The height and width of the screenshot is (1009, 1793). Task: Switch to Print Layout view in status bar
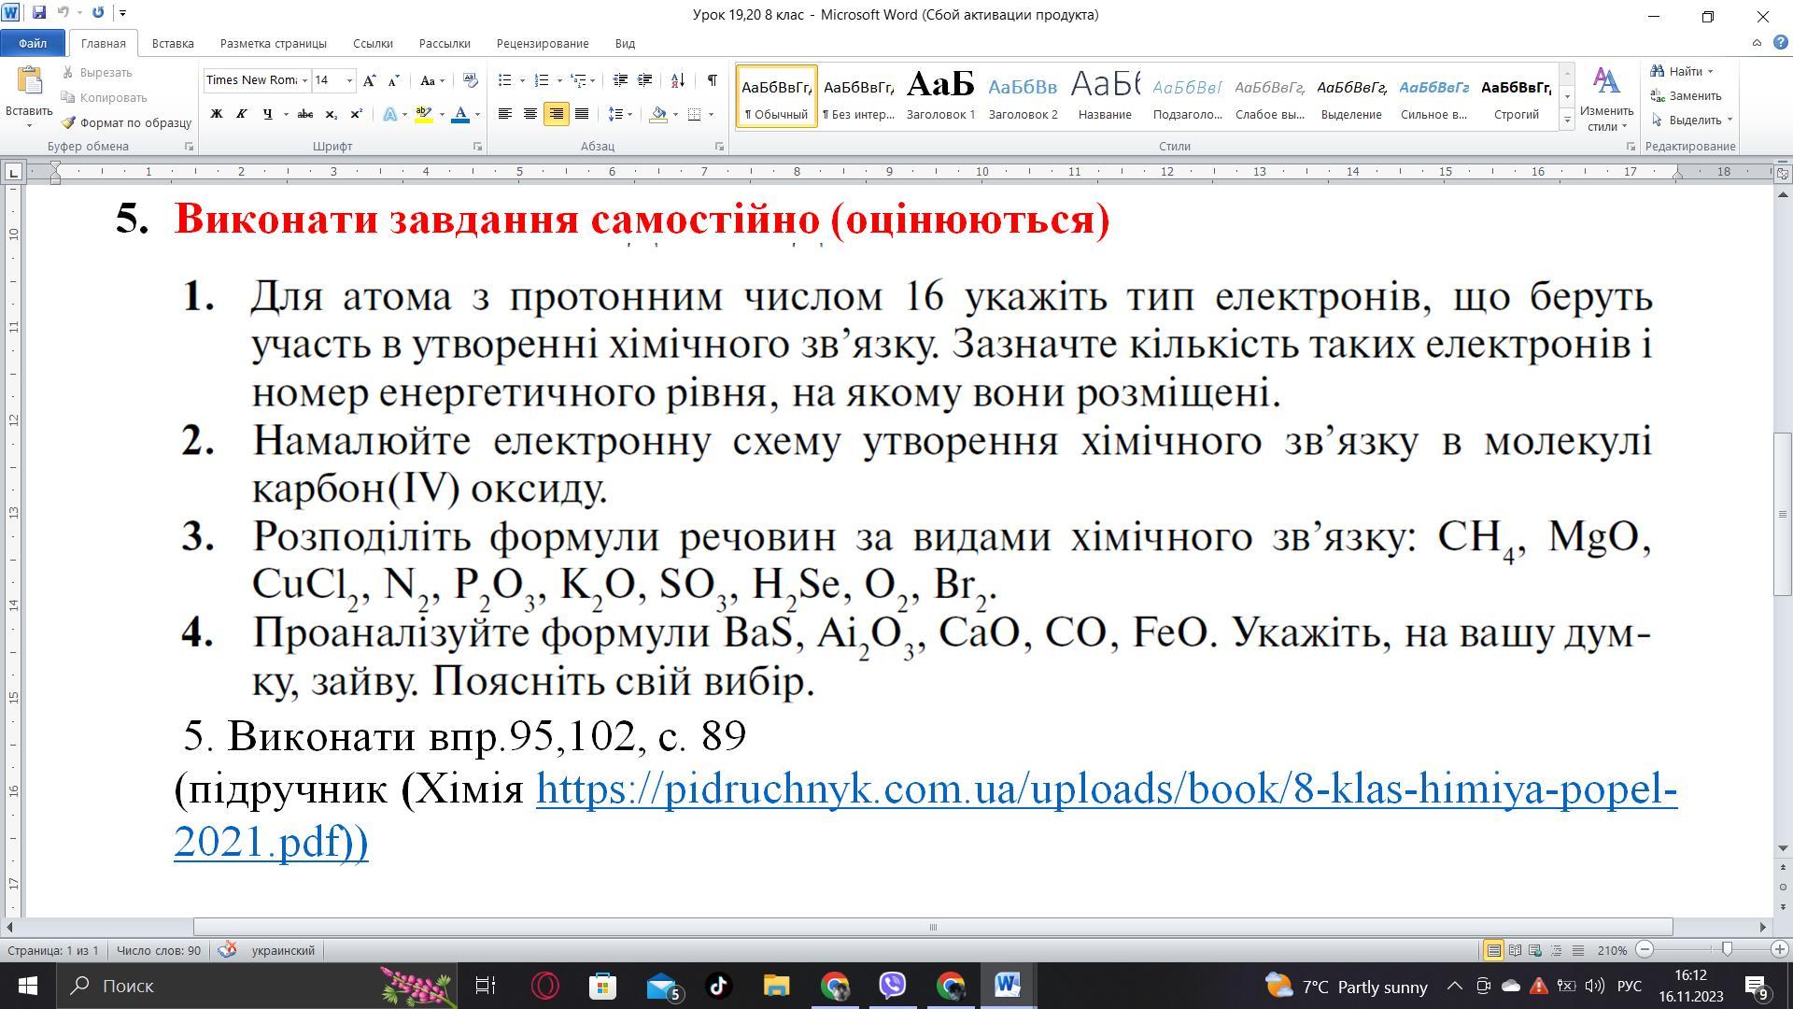1493,950
